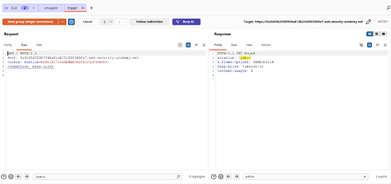Toggle request non-printable characters \n

point(196,45)
